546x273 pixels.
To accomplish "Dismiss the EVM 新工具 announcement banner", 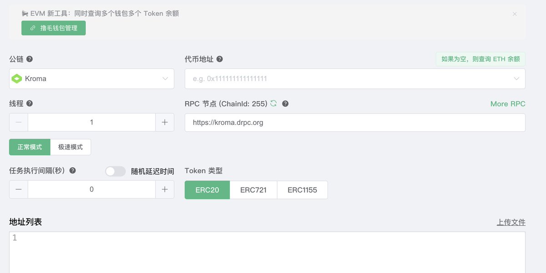I will pyautogui.click(x=515, y=14).
